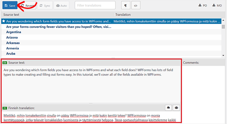The width and height of the screenshot is (227, 124).
Task: Download the PO file
Action: [x=203, y=5]
